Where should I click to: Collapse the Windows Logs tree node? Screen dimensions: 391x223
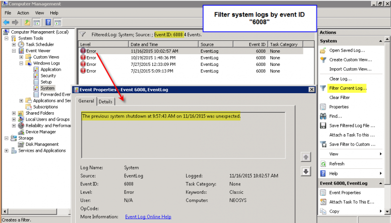click(x=22, y=63)
